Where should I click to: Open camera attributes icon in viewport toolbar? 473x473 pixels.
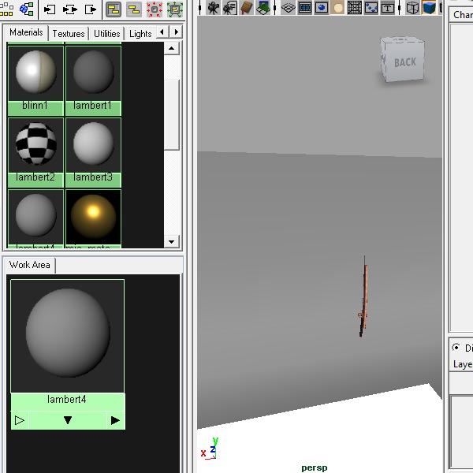230,8
